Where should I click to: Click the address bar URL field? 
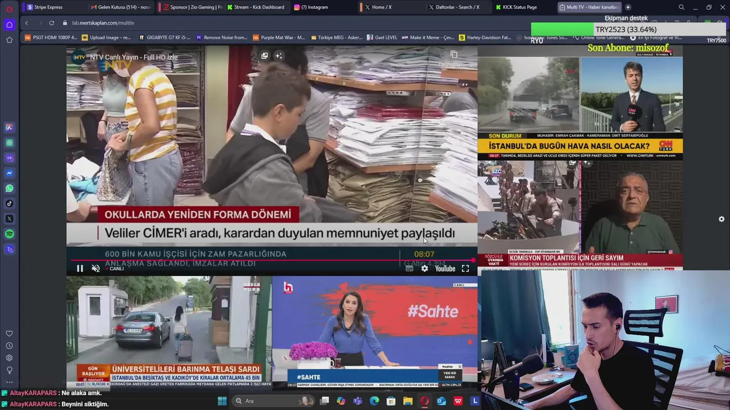[x=297, y=23]
